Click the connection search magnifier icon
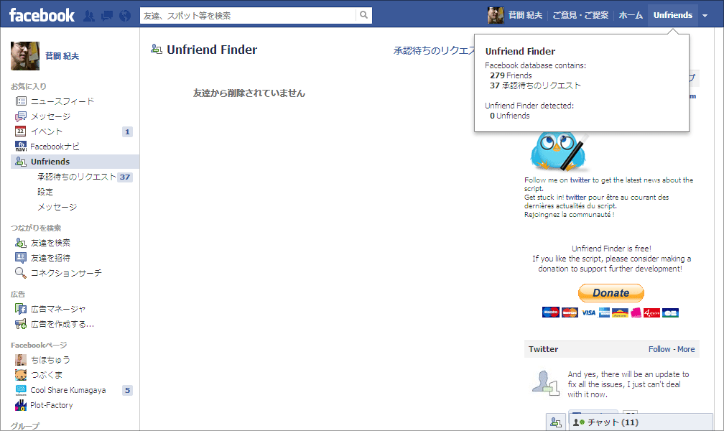Image resolution: width=724 pixels, height=431 pixels. [21, 273]
